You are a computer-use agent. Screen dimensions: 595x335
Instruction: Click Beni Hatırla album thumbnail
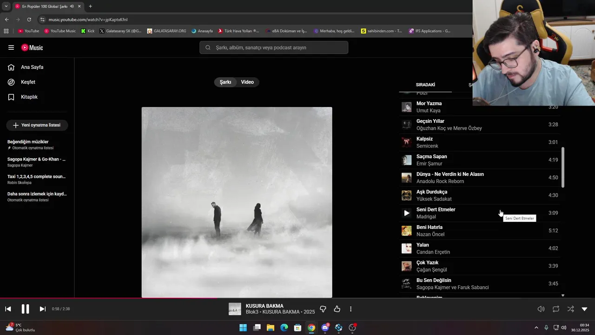tap(407, 231)
